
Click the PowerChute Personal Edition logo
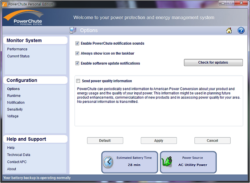pos(24,18)
